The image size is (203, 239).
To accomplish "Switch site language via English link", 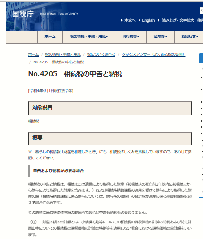I will point(149,20).
